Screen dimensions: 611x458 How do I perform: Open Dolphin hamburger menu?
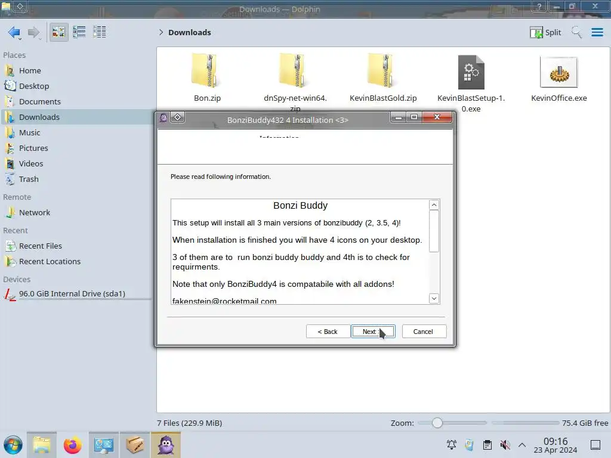click(x=597, y=32)
